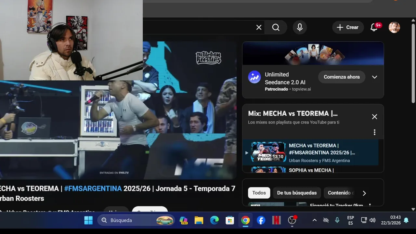Click the ad banner image
This screenshot has height=234, width=416.
point(313,53)
